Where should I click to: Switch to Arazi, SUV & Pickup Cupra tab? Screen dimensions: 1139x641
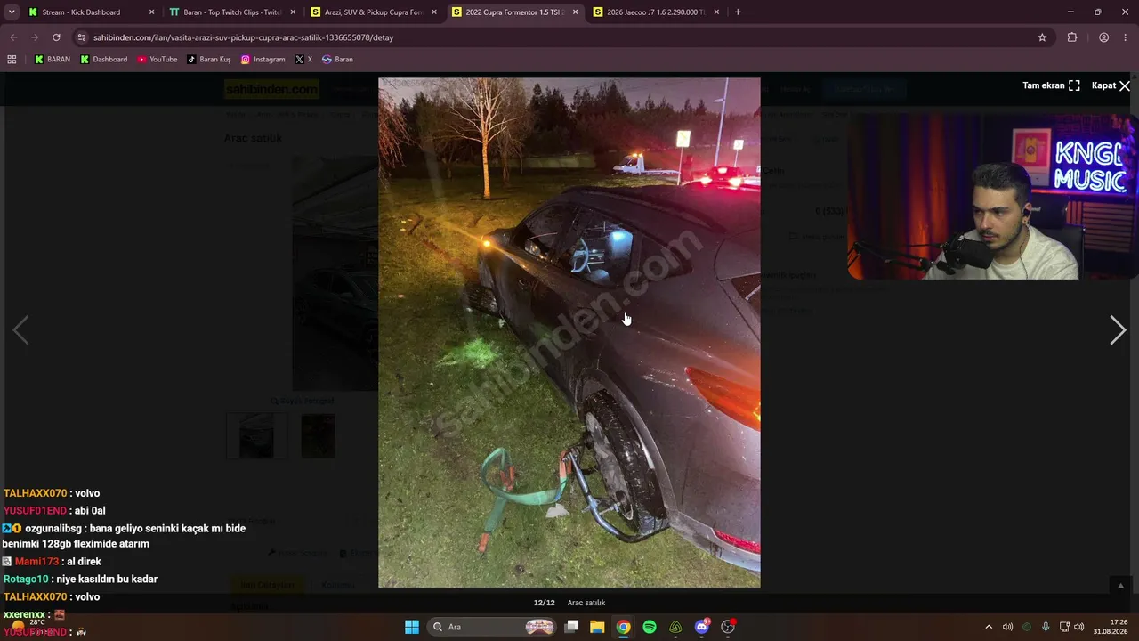coord(373,12)
